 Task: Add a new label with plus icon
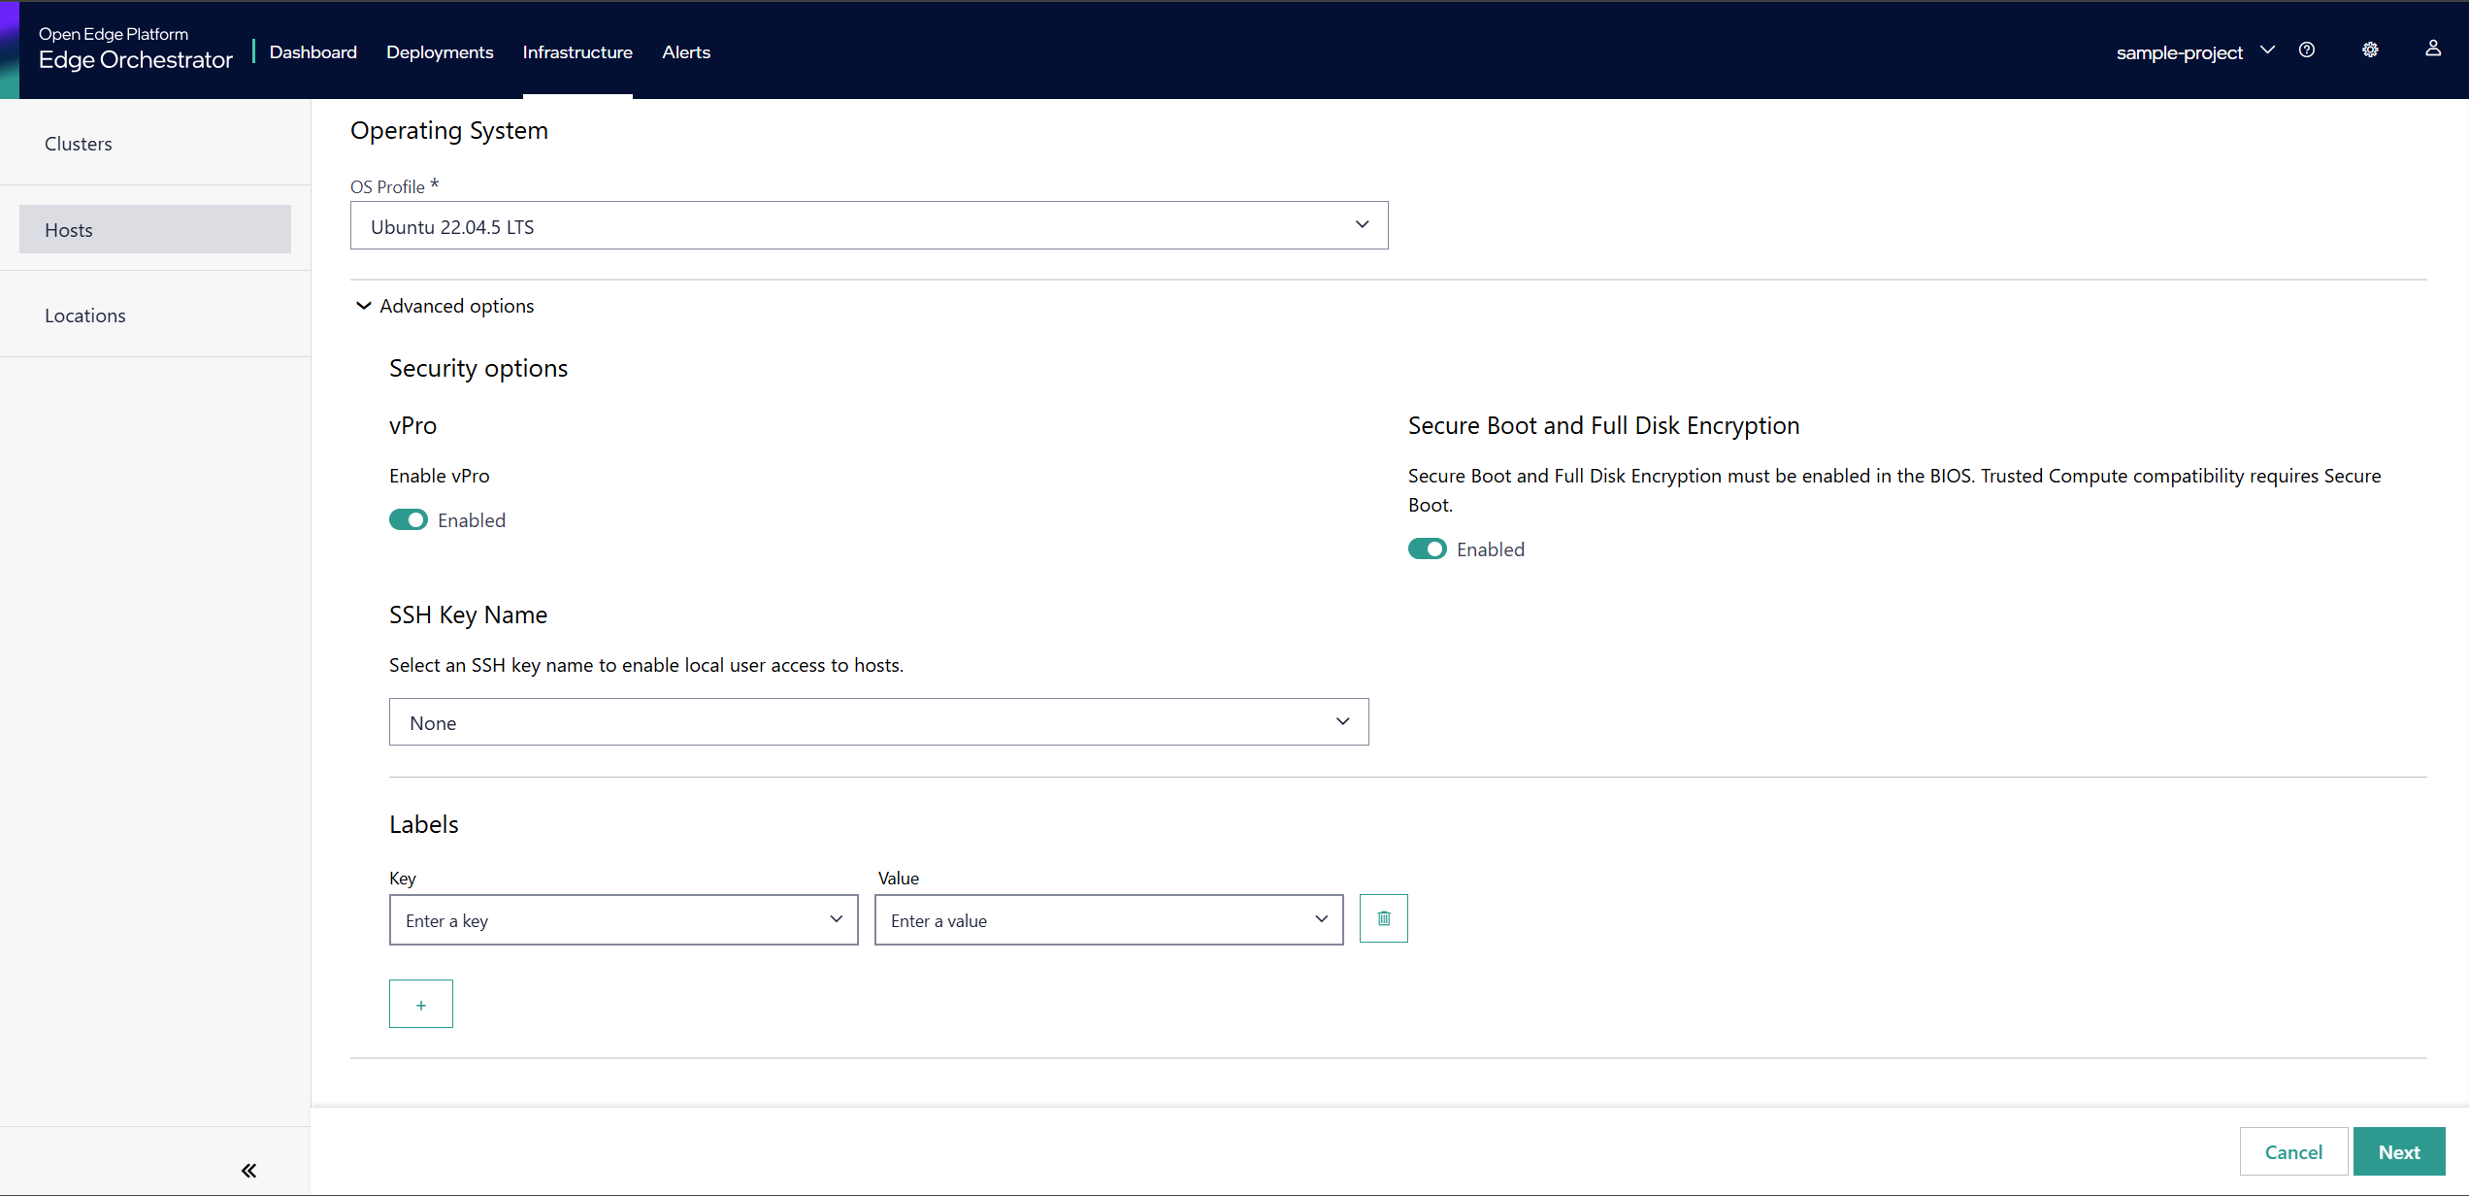tap(420, 1005)
